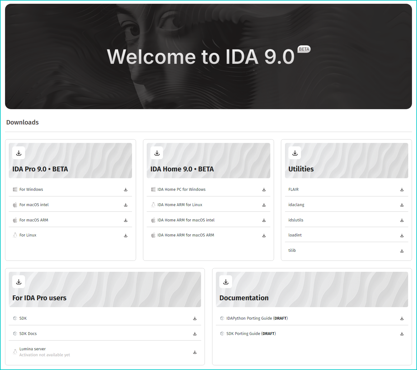Click download icon beside idslutils

click(402, 220)
